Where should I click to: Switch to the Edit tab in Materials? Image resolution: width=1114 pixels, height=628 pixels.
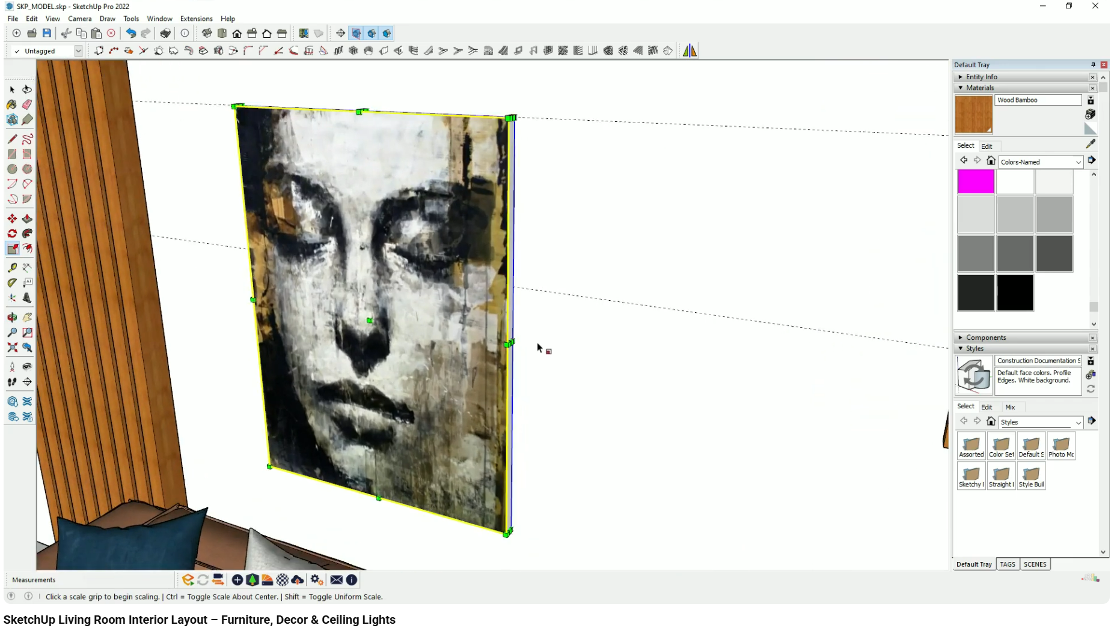point(987,146)
